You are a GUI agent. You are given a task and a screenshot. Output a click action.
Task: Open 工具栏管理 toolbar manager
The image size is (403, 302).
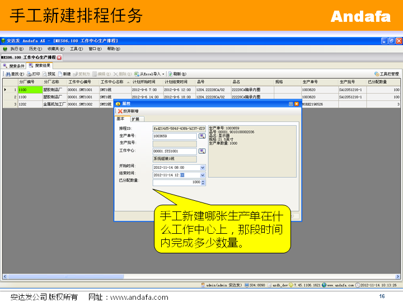click(386, 74)
